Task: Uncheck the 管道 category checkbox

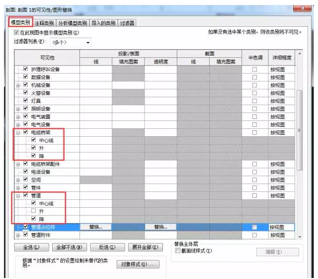Action: point(25,195)
